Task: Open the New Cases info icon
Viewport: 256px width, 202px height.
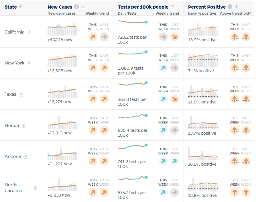Action: click(x=76, y=7)
